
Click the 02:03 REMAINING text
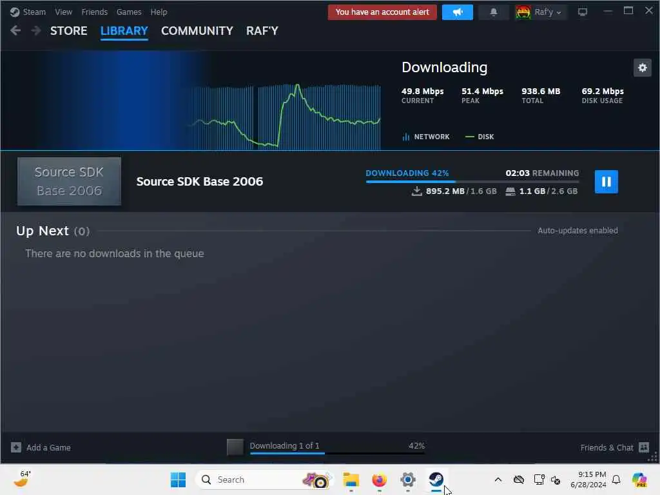point(542,173)
